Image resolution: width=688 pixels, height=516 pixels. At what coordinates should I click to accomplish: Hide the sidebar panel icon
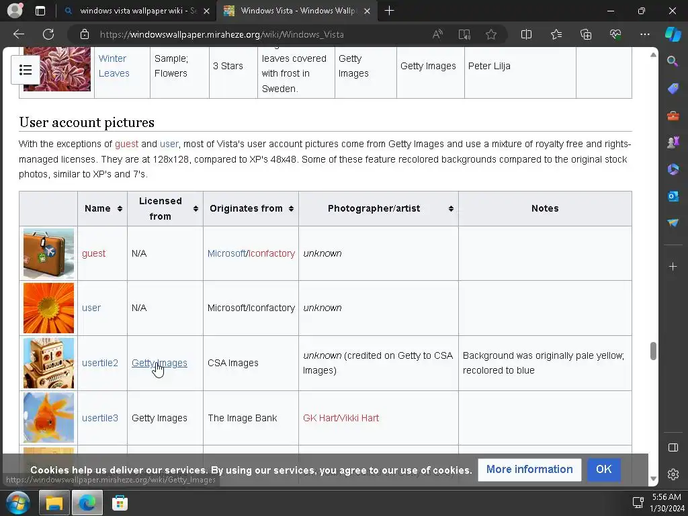coord(673,447)
